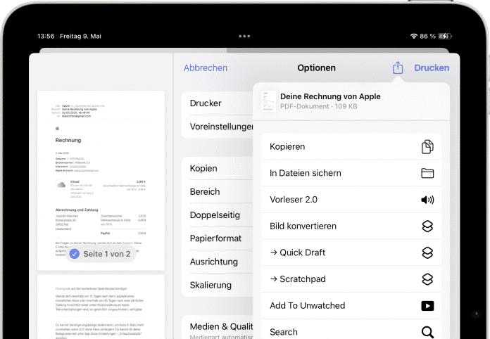Open the Papierformat option row
The height and width of the screenshot is (339, 490).
(217, 238)
